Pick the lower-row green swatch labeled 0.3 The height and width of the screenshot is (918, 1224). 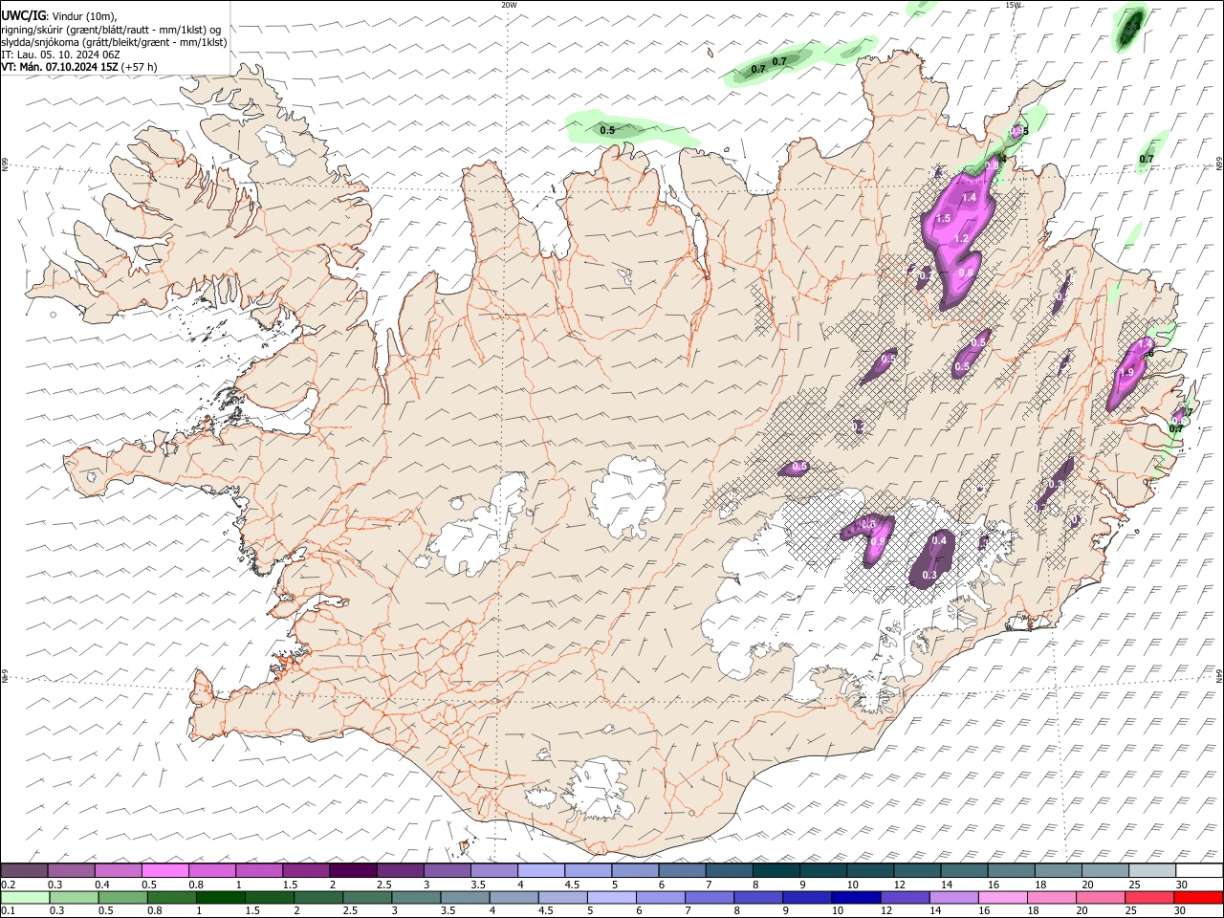(x=75, y=897)
